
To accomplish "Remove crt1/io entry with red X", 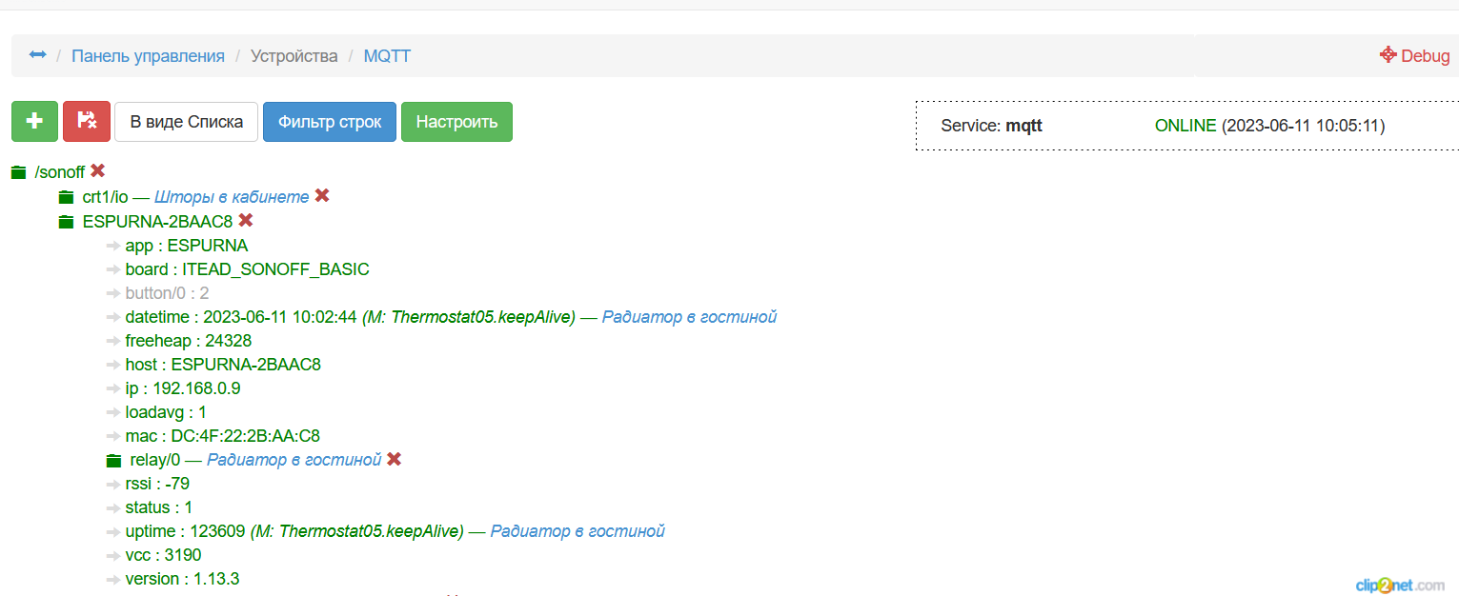I will pos(322,195).
